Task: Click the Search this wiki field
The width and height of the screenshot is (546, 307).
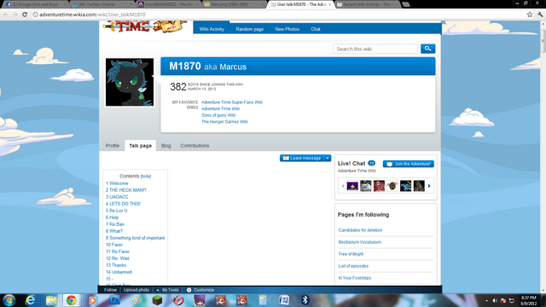Action: tap(375, 49)
